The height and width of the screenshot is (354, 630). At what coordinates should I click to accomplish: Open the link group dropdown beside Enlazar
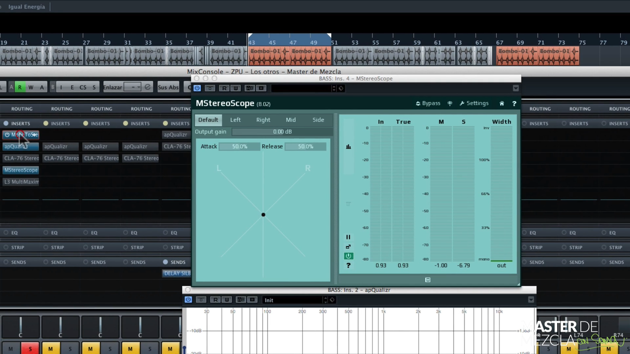pos(133,88)
